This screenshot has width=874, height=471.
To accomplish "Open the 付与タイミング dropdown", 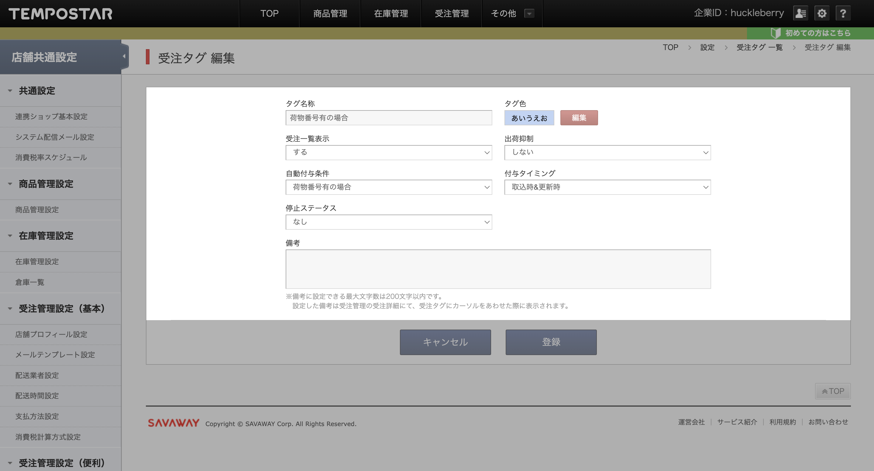I will coord(607,187).
